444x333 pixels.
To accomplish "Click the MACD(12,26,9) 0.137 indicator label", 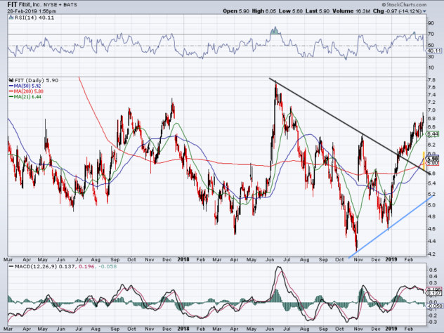I will 44,266.
